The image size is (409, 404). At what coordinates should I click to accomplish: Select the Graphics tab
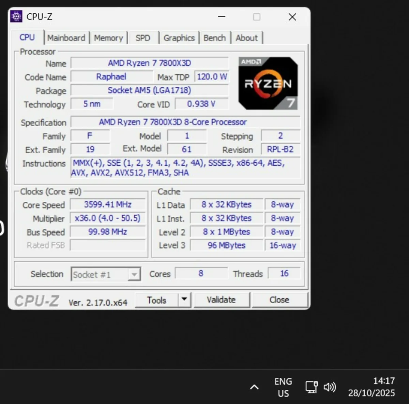179,38
